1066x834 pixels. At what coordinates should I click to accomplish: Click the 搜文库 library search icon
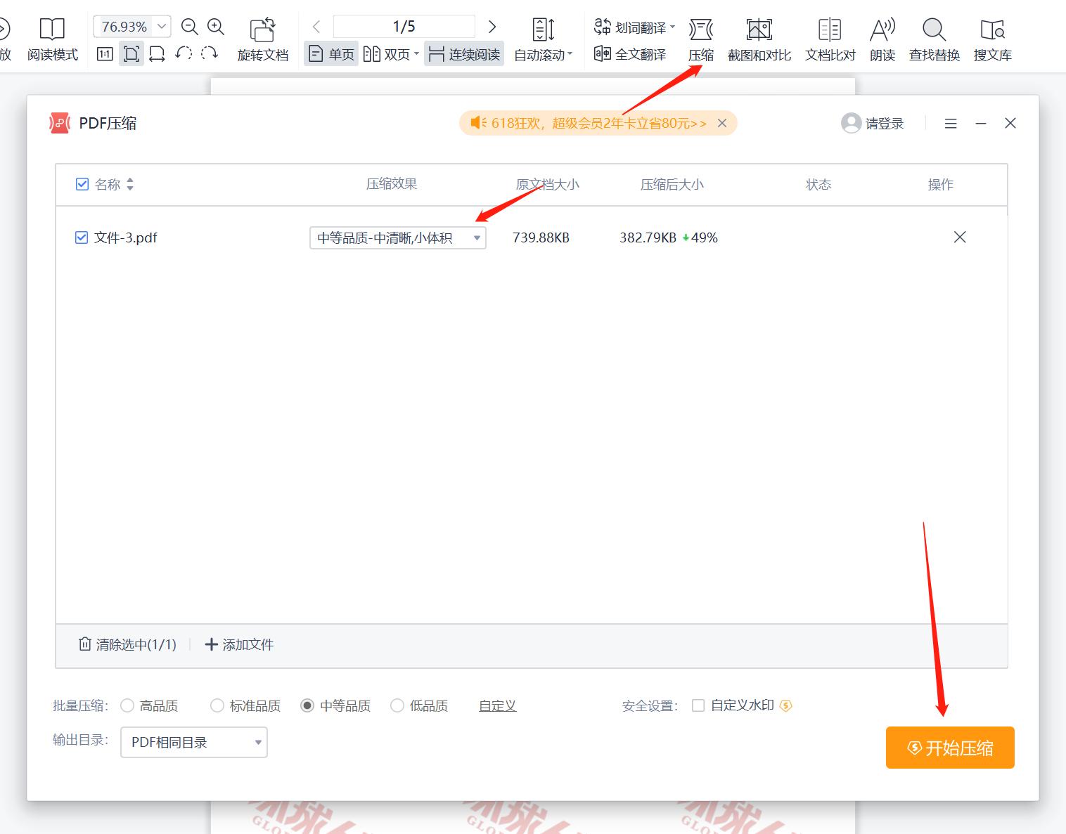(992, 39)
